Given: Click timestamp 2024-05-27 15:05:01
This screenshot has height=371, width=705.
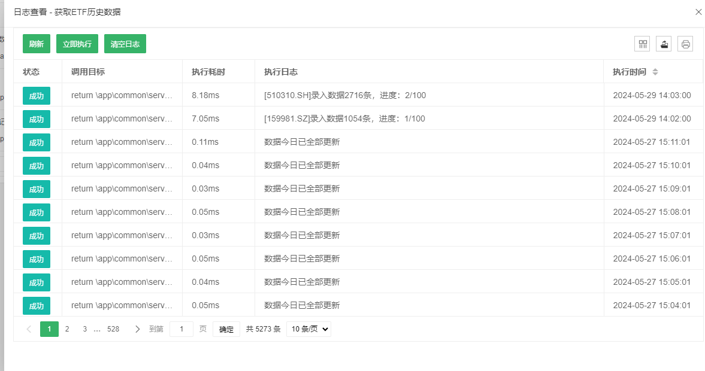Looking at the screenshot, I should pos(652,282).
